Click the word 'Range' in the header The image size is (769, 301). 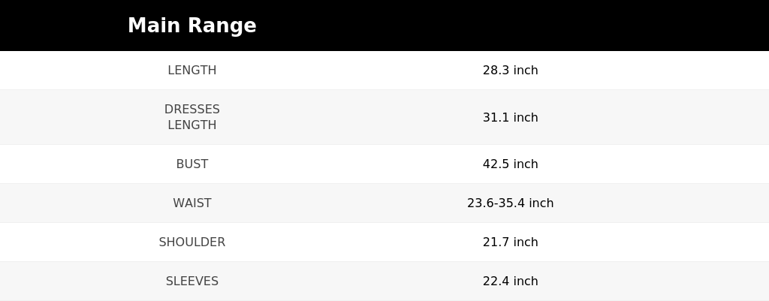(x=222, y=26)
